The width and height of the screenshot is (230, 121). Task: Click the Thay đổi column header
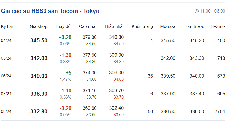(63, 26)
